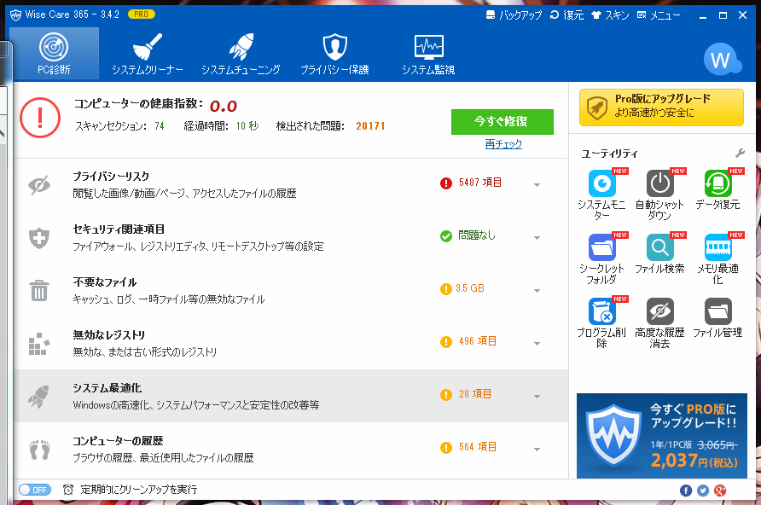Click the W account avatar icon

pyautogui.click(x=721, y=59)
